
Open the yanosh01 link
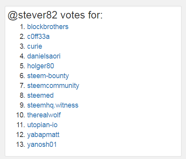point(42,144)
